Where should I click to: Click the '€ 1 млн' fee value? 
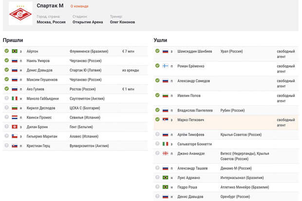pos(128,89)
